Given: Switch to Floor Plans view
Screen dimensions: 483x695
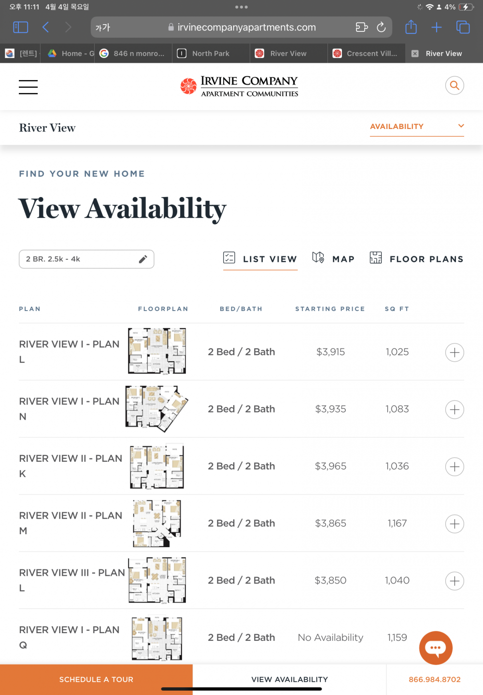Looking at the screenshot, I should (x=416, y=258).
